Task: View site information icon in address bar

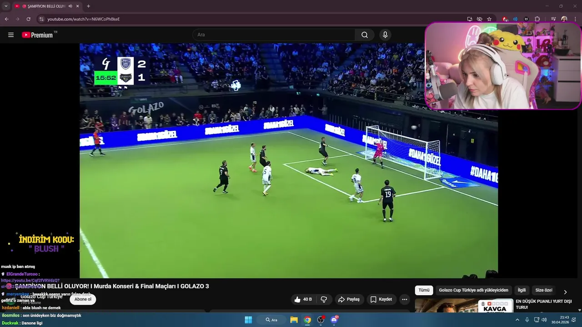Action: coord(41,19)
